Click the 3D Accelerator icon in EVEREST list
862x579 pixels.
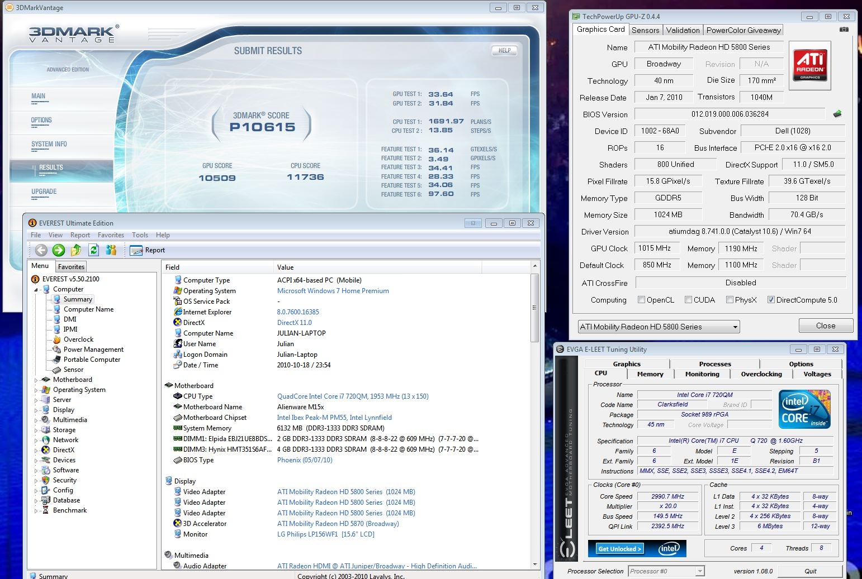[178, 523]
